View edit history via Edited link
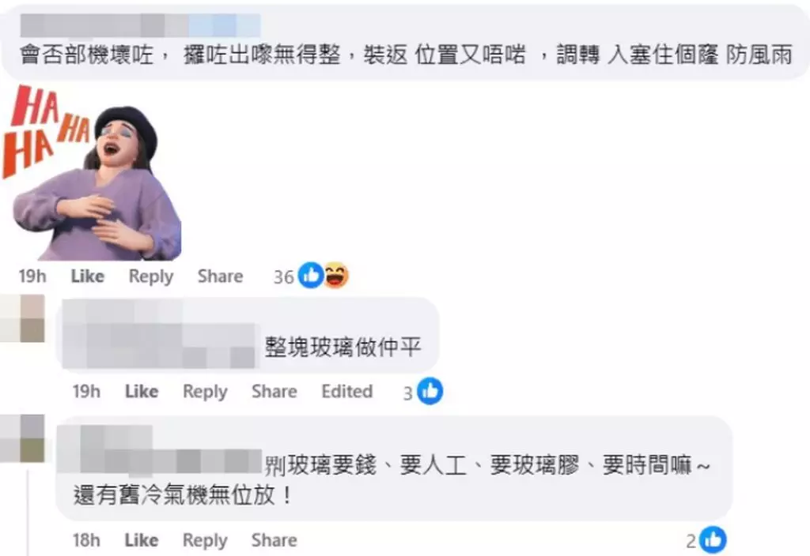Screen dimensions: 810x556 (347, 392)
